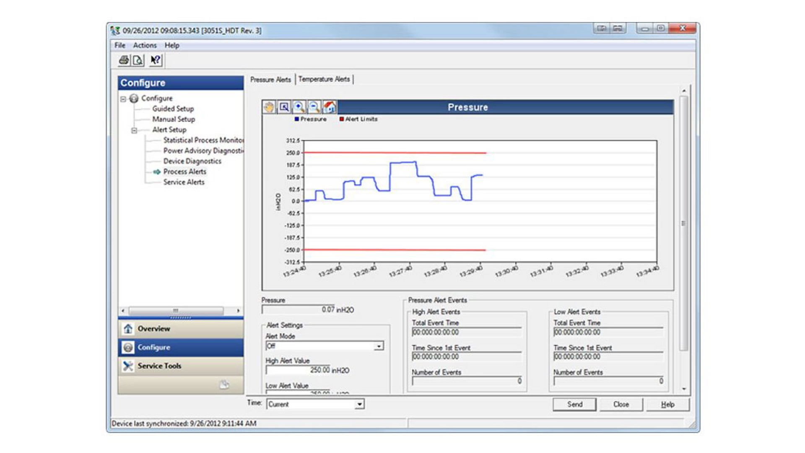Screen dimensions: 805x453
Task: Open the Alert Mode dropdown
Action: 379,346
